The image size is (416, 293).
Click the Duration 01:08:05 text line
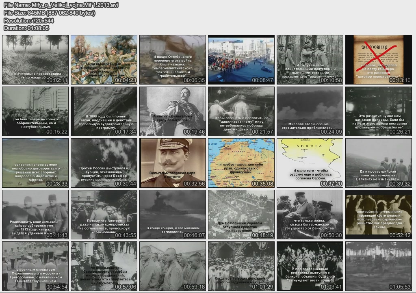(x=26, y=28)
